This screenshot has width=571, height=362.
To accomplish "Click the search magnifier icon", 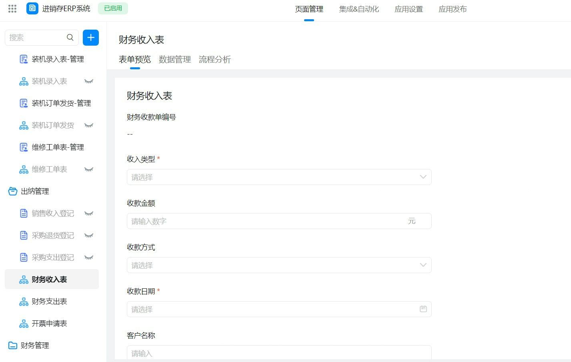I will coord(70,37).
